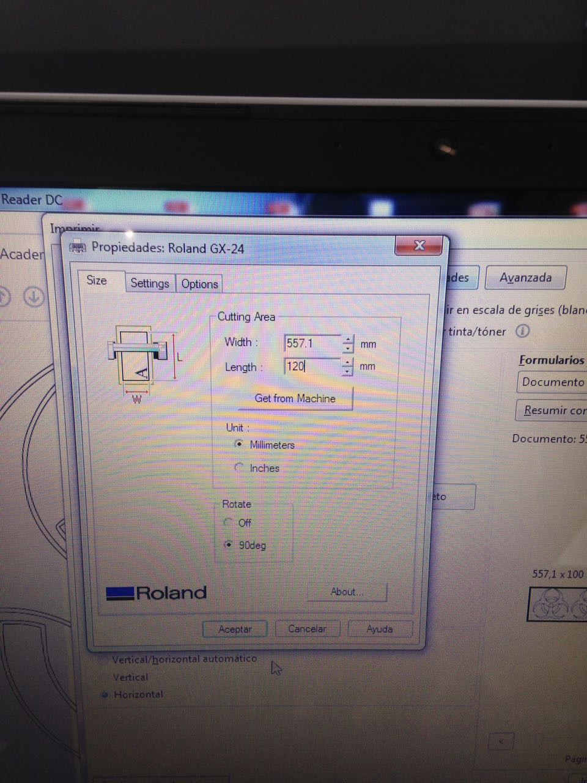Select the Size tab
587x783 pixels.
pyautogui.click(x=97, y=280)
